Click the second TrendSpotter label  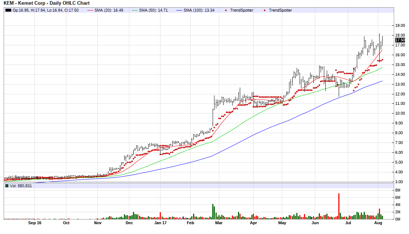click(280, 10)
